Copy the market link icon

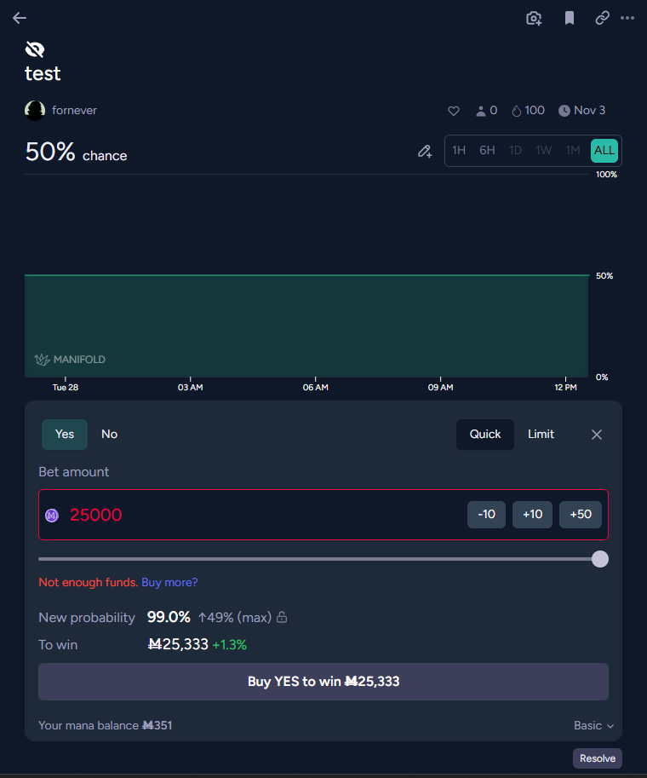tap(602, 18)
